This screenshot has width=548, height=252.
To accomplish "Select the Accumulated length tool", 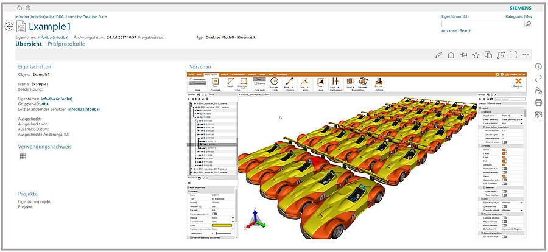I will 243,83.
